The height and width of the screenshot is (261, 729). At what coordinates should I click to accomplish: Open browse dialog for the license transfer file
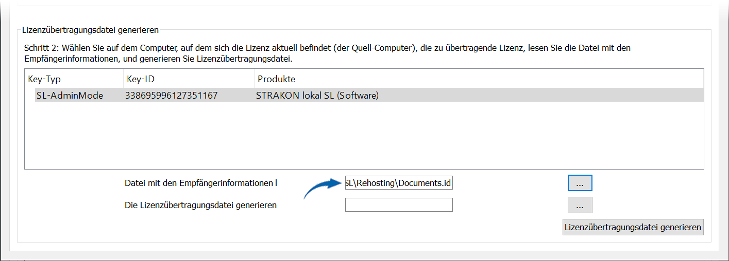click(x=580, y=205)
